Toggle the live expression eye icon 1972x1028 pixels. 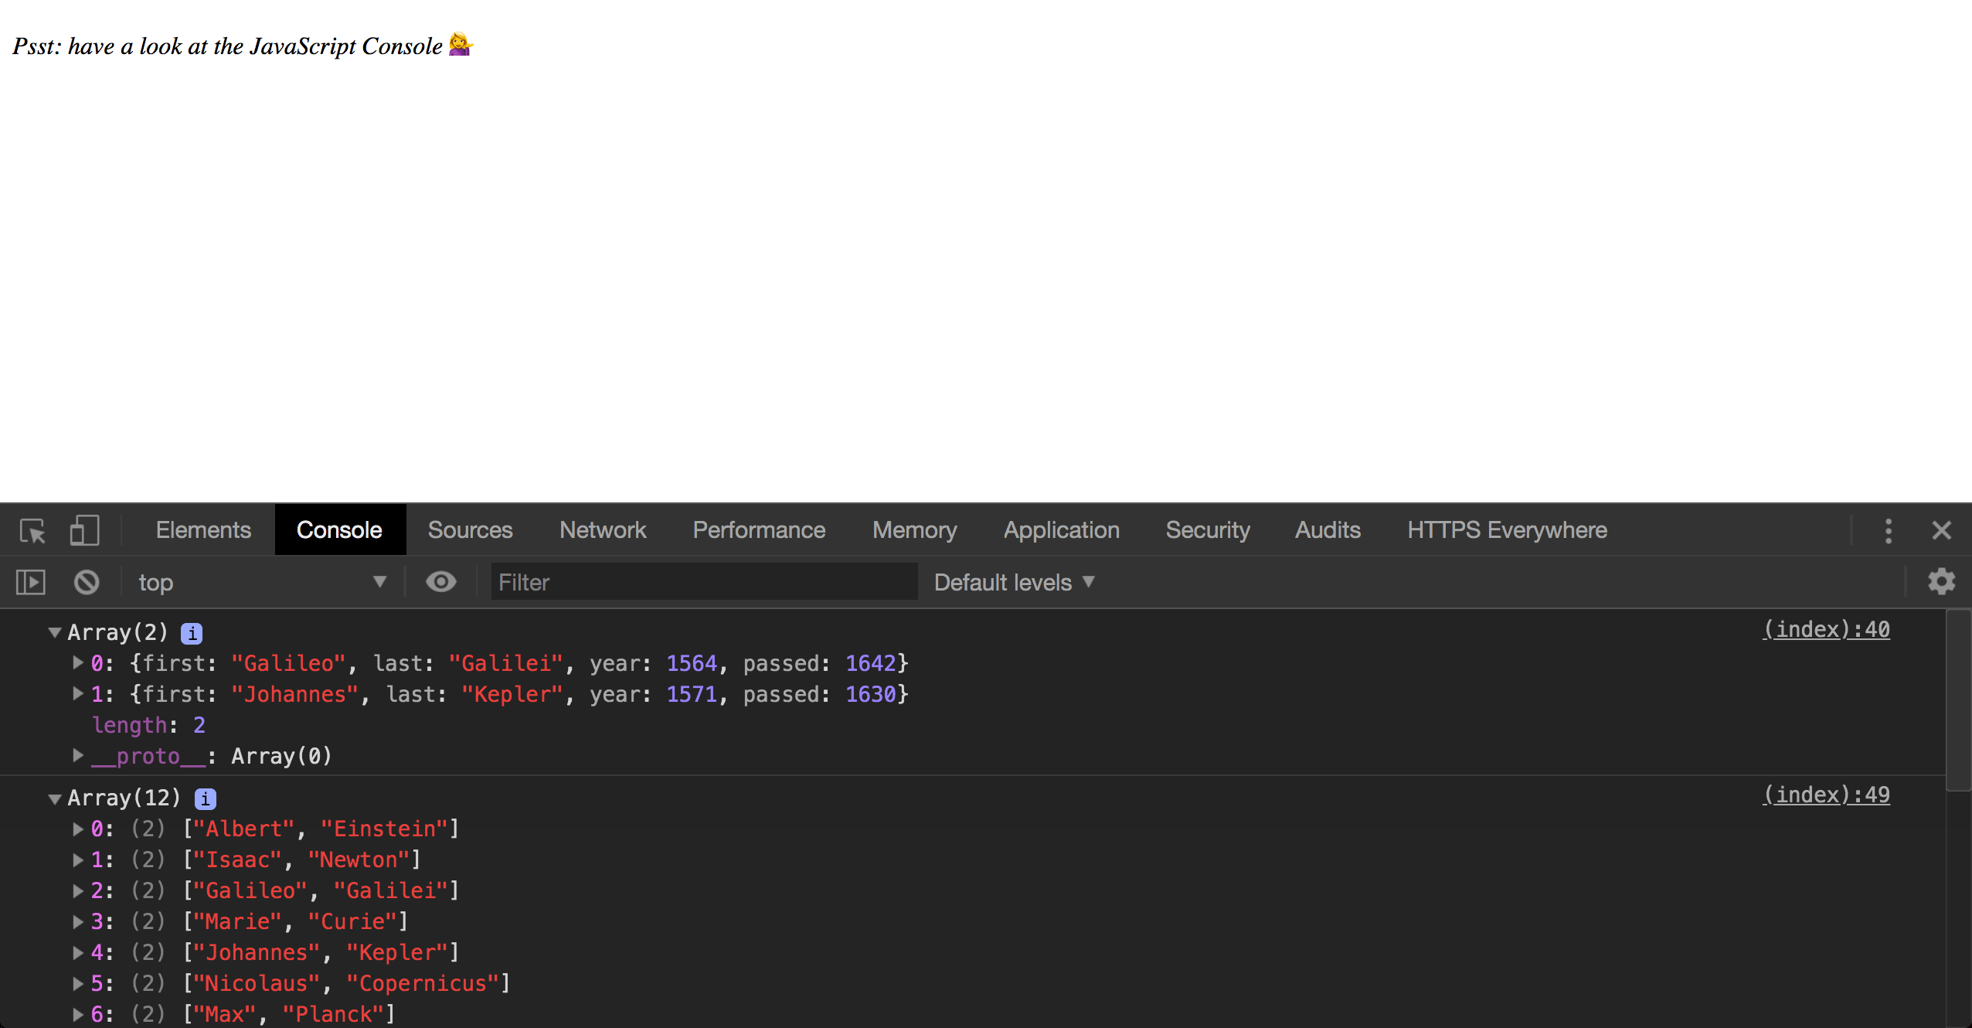441,582
